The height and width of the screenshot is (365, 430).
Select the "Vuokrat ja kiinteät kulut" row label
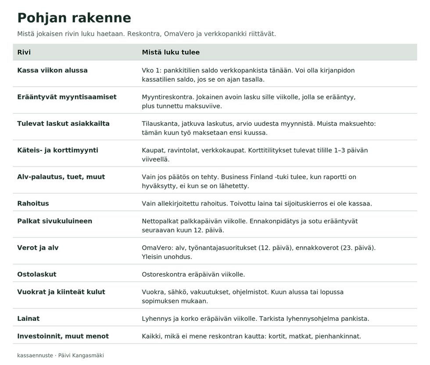[61, 292]
